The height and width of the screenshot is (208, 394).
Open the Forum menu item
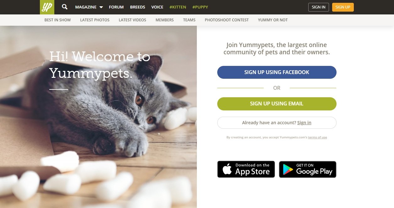pos(116,7)
